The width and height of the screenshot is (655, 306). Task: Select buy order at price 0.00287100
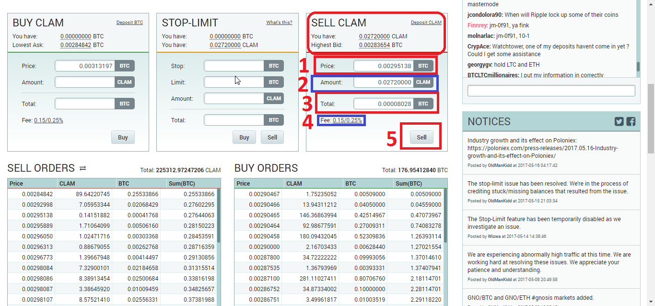[339, 279]
